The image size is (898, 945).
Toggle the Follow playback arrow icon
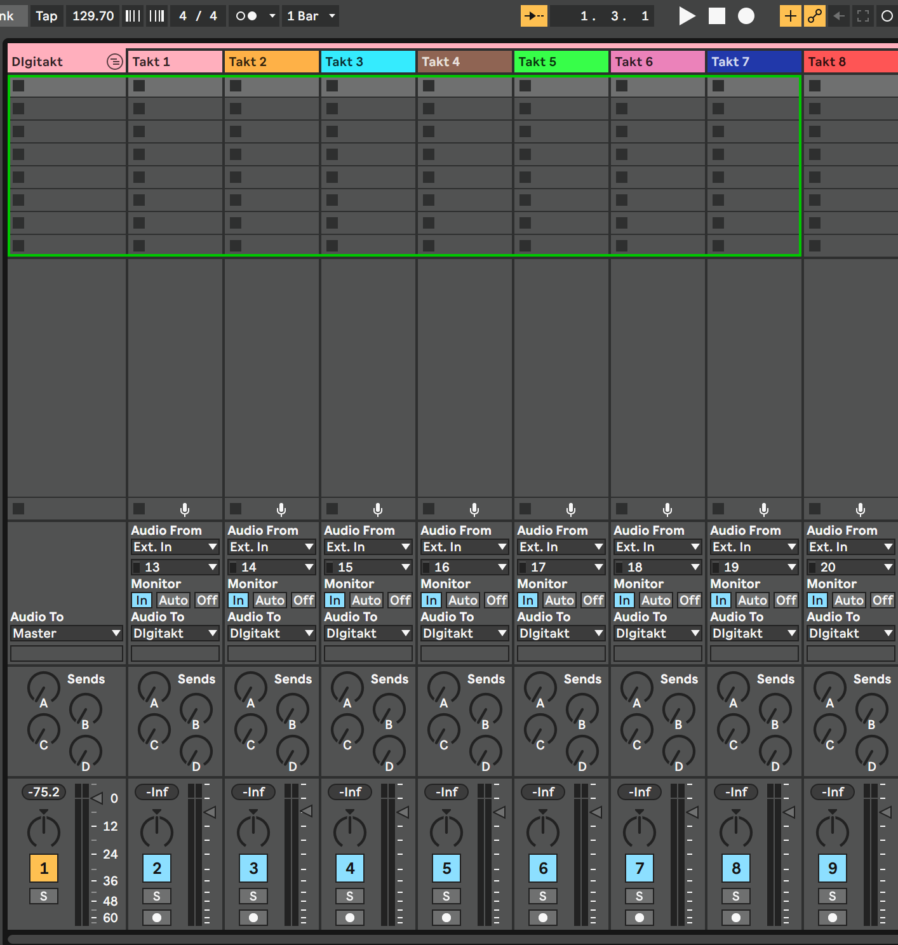point(533,16)
